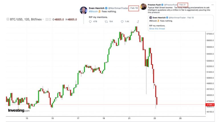Collapse the BTC/USD chart legend box

coord(8,19)
